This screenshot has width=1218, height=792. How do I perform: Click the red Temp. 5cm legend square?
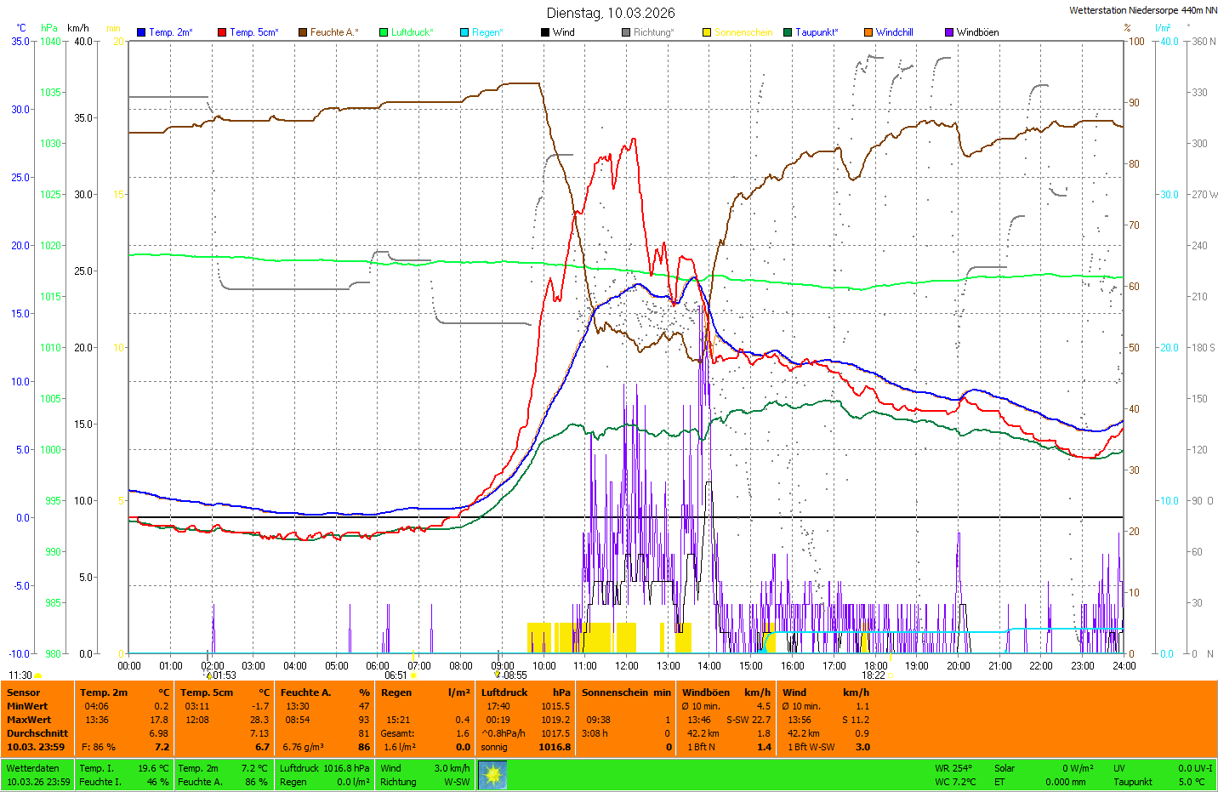pyautogui.click(x=222, y=32)
